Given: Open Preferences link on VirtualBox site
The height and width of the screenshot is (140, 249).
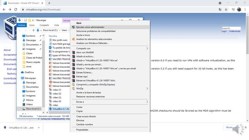Looking at the screenshot, I should tap(235, 31).
